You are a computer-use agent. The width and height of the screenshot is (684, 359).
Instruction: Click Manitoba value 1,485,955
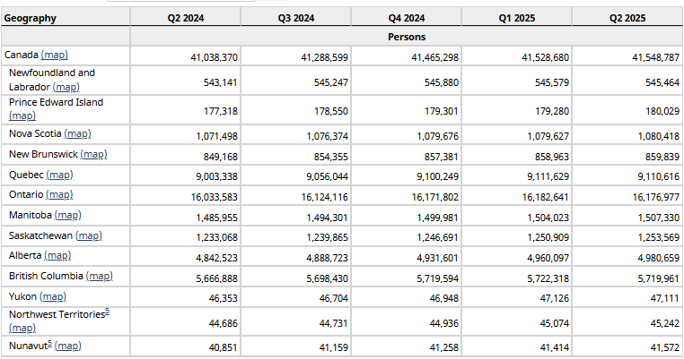tap(217, 218)
